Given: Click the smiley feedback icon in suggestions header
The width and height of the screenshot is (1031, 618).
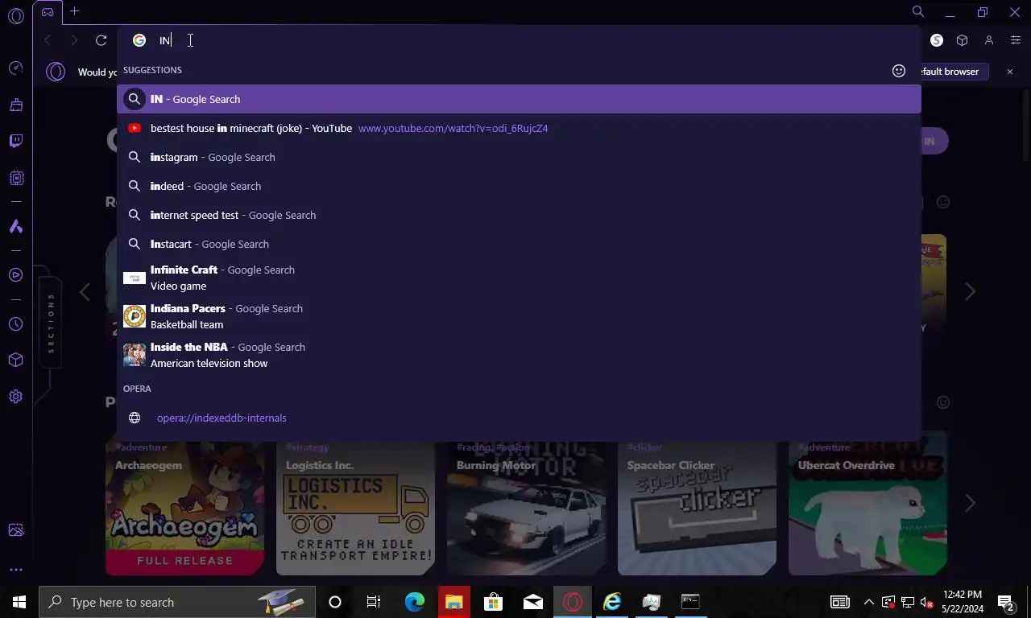Looking at the screenshot, I should pos(899,71).
